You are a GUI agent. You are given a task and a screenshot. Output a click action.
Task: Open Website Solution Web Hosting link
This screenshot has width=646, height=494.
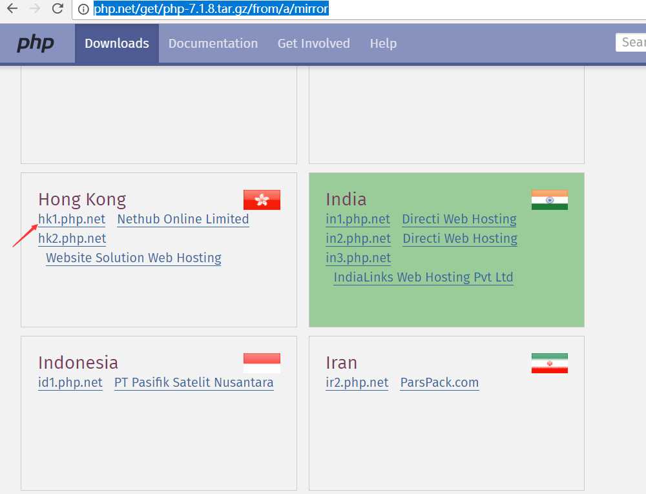tap(134, 258)
